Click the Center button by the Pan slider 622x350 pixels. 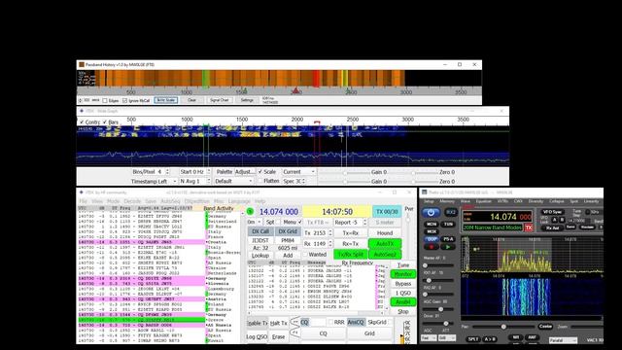pos(545,327)
